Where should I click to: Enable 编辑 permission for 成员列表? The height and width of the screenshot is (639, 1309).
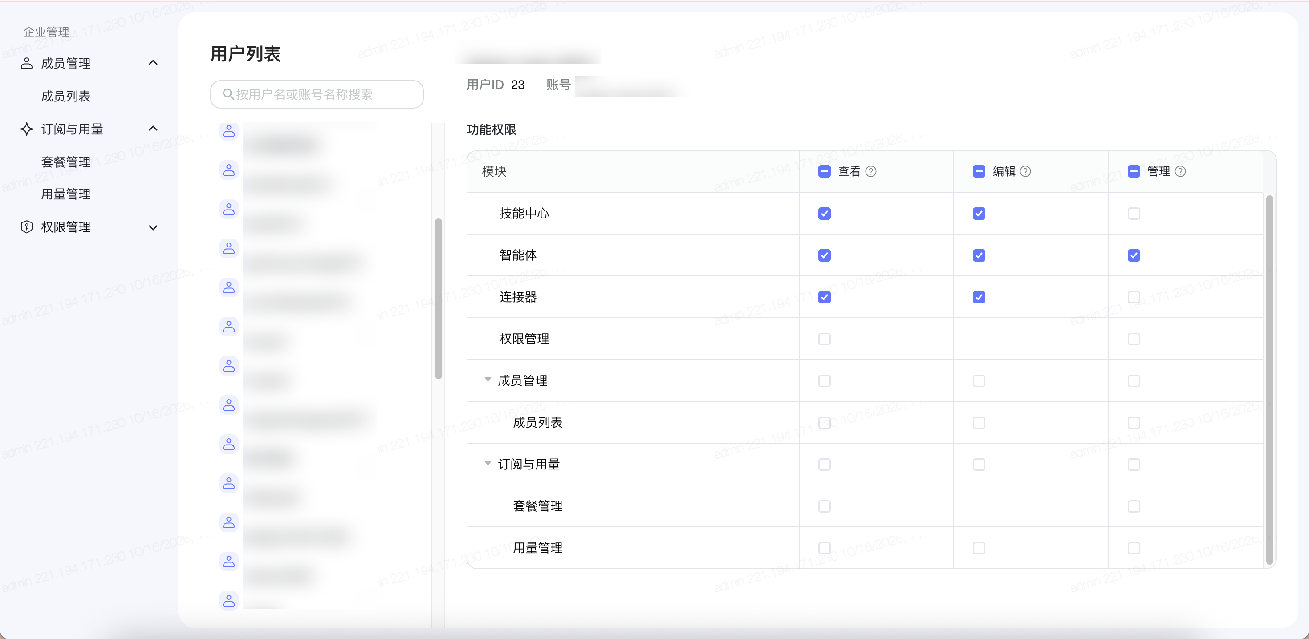[x=979, y=423]
